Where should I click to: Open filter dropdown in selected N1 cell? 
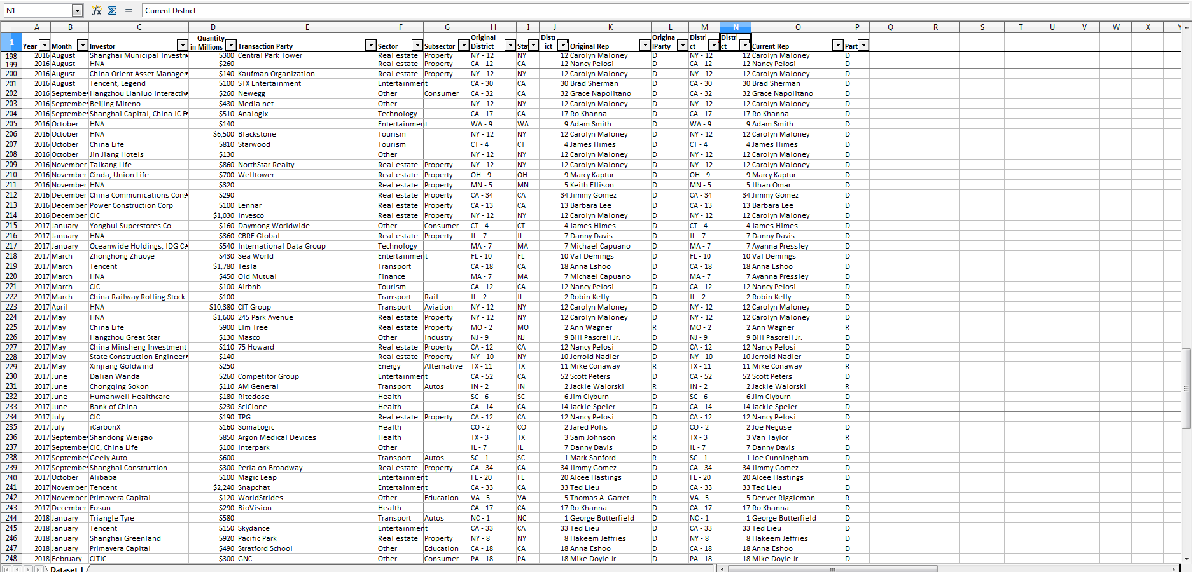[x=745, y=45]
